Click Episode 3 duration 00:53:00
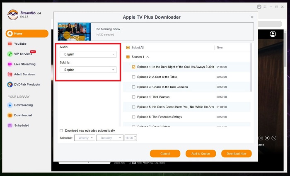This screenshot has height=176, width=290. point(222,87)
